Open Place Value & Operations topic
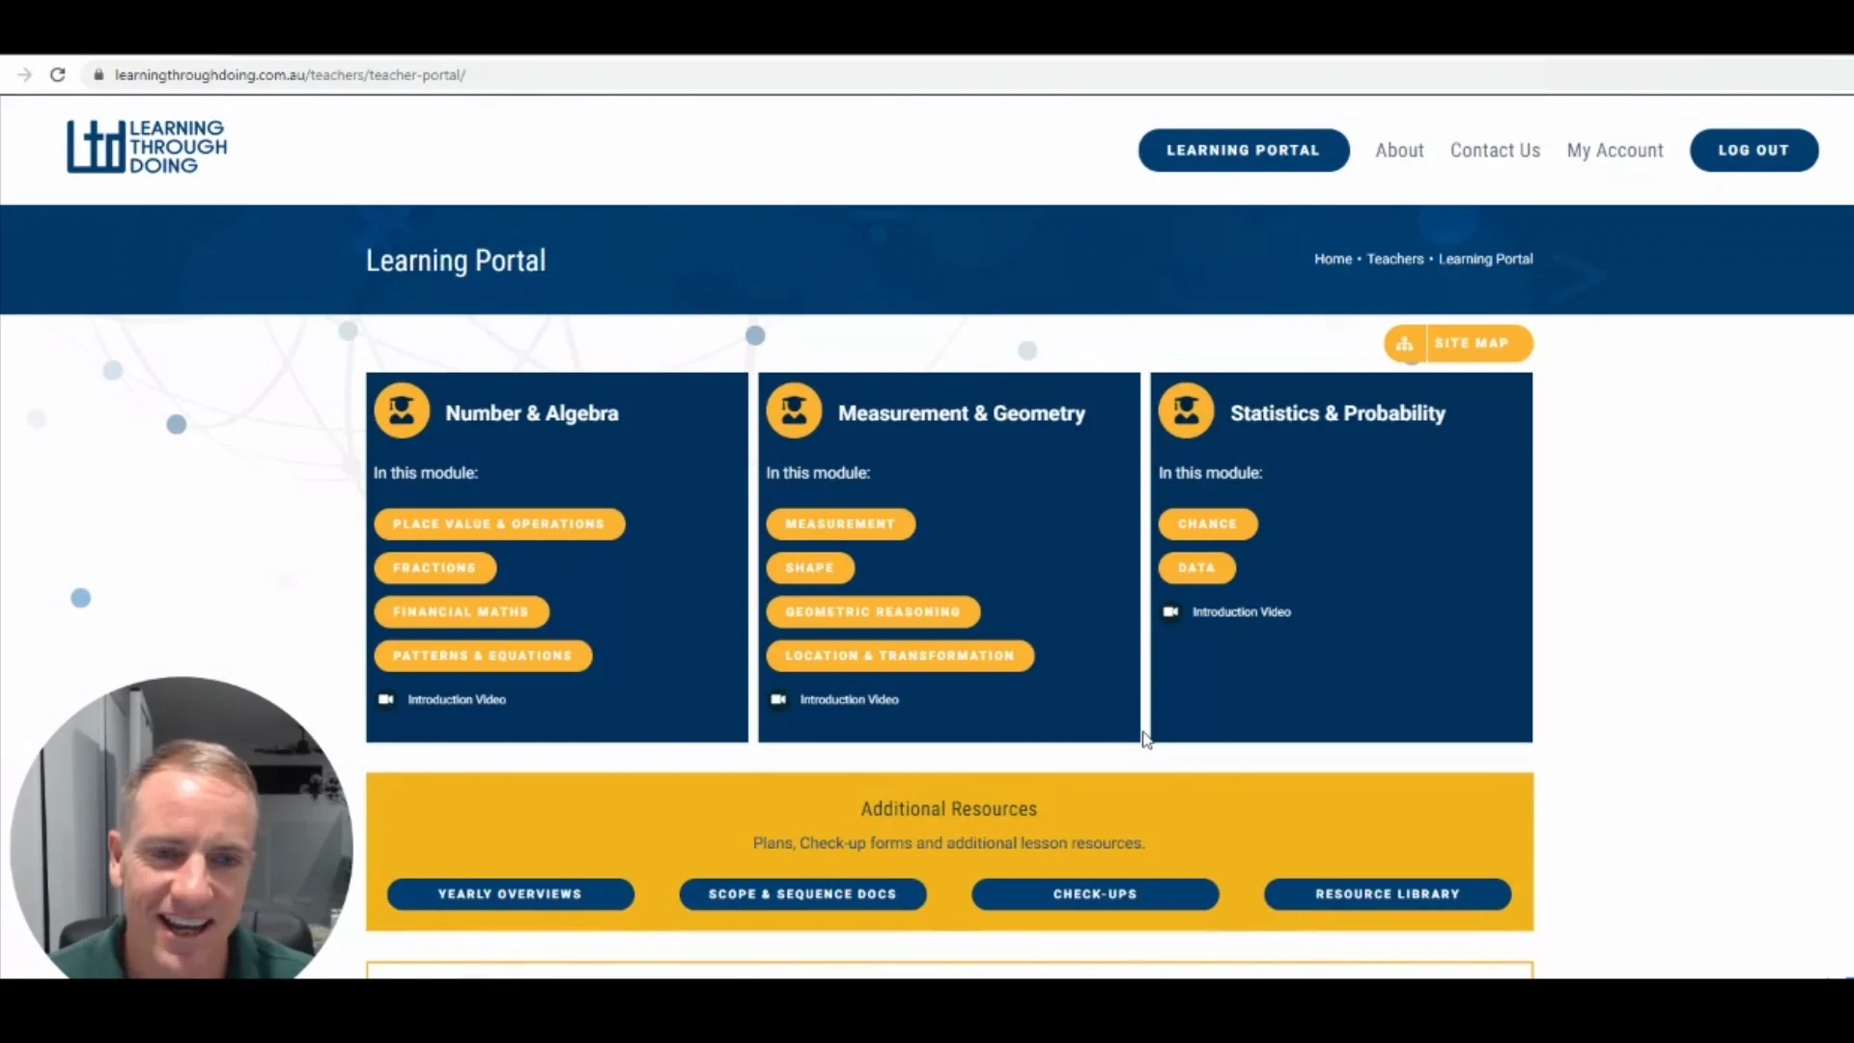This screenshot has height=1043, width=1854. [x=498, y=523]
